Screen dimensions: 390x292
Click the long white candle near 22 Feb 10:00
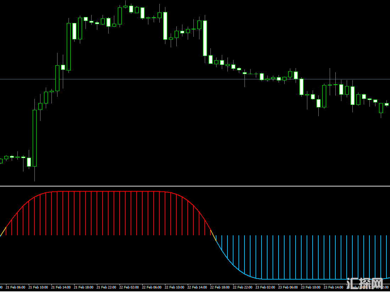[165, 26]
